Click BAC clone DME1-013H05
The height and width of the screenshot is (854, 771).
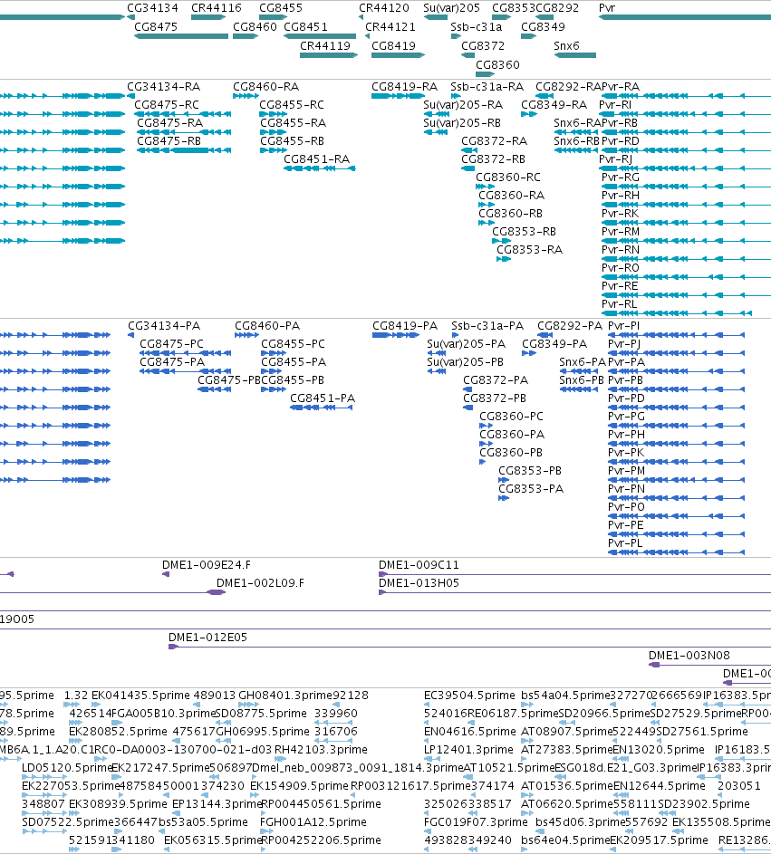click(419, 583)
